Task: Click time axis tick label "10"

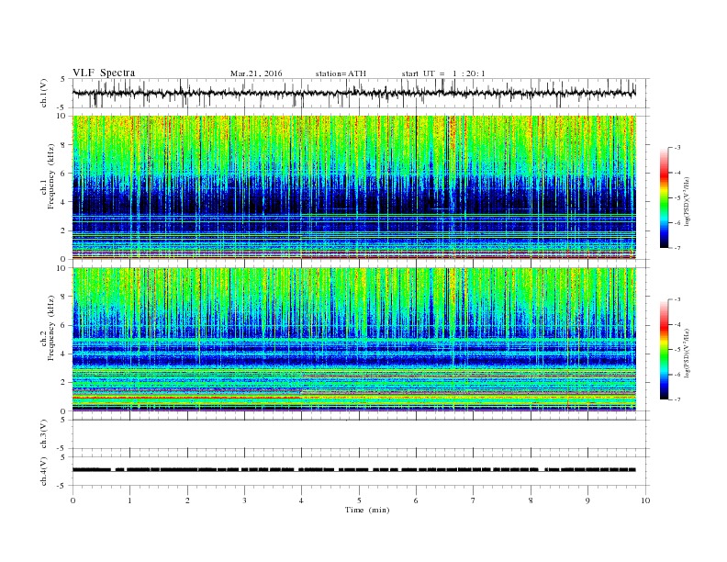Action: click(645, 500)
